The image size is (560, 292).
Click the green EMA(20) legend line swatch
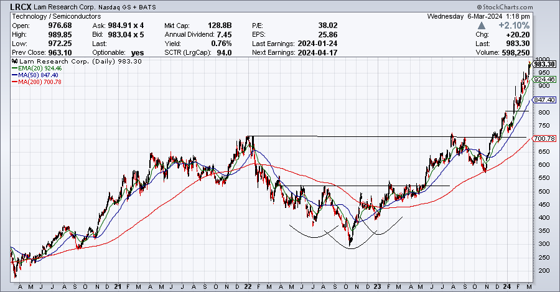[15, 68]
